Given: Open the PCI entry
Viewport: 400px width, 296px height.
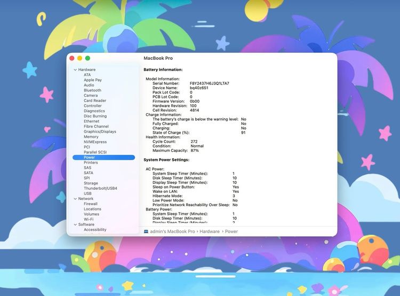Looking at the screenshot, I should (87, 147).
